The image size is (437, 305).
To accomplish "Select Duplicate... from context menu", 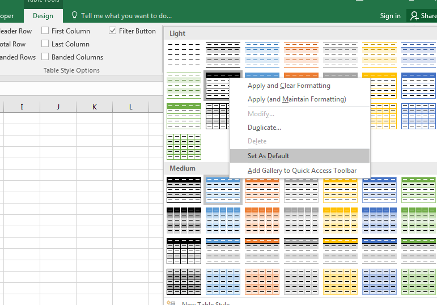I will click(x=300, y=128).
